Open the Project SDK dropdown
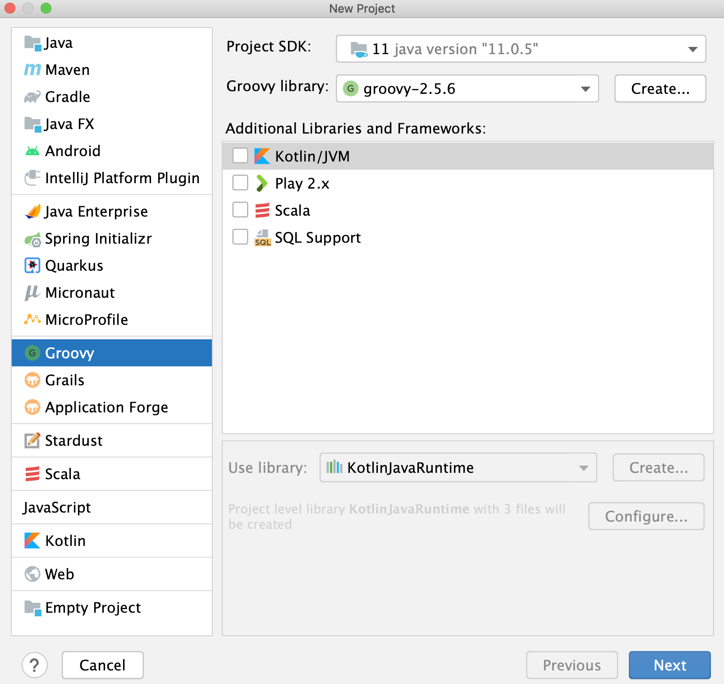724x684 pixels. coord(692,49)
